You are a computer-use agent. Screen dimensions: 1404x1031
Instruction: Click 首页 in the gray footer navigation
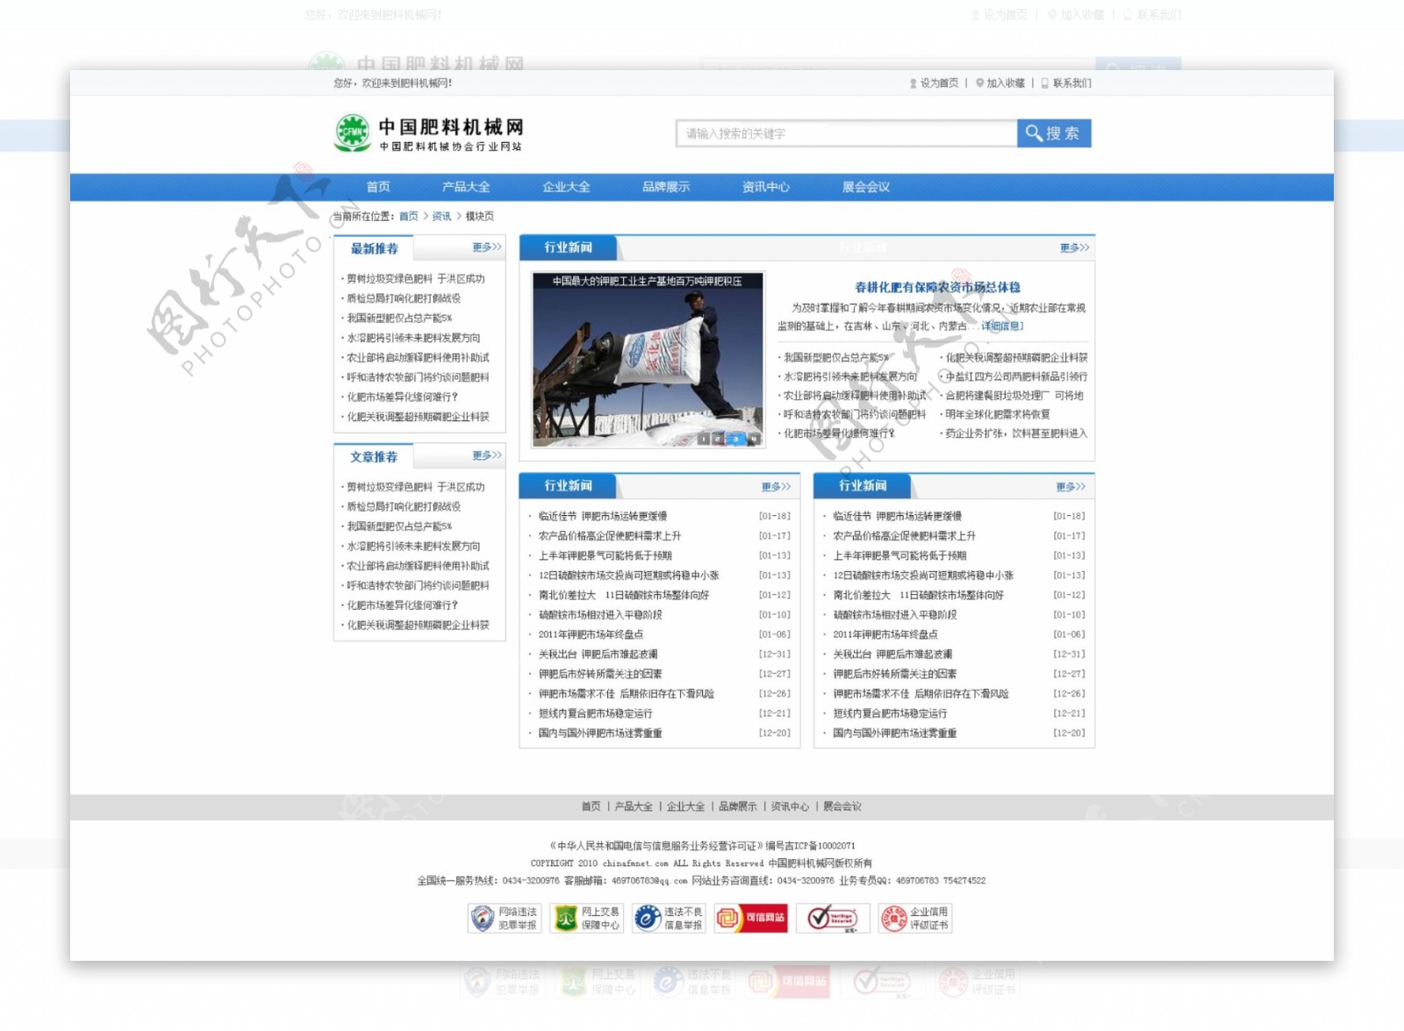click(591, 806)
